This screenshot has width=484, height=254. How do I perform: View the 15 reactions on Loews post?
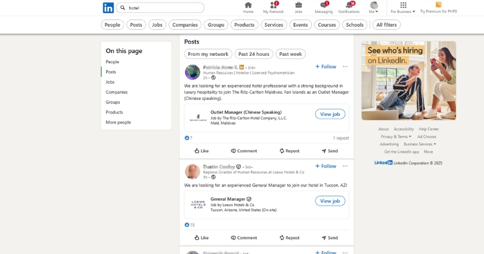[189, 225]
